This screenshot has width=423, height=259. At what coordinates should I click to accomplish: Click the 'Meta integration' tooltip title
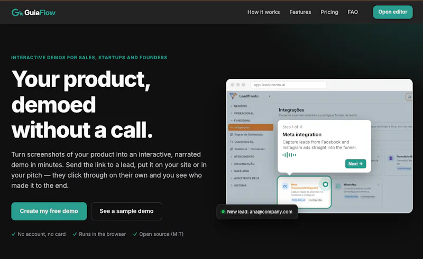(x=302, y=134)
